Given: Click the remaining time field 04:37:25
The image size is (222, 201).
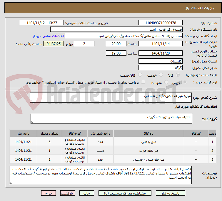Looking at the screenshot, I should (x=54, y=44).
